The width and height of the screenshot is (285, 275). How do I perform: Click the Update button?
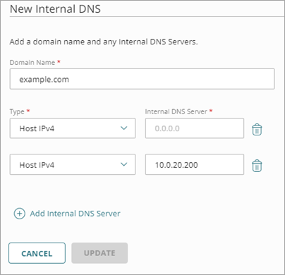click(x=99, y=253)
